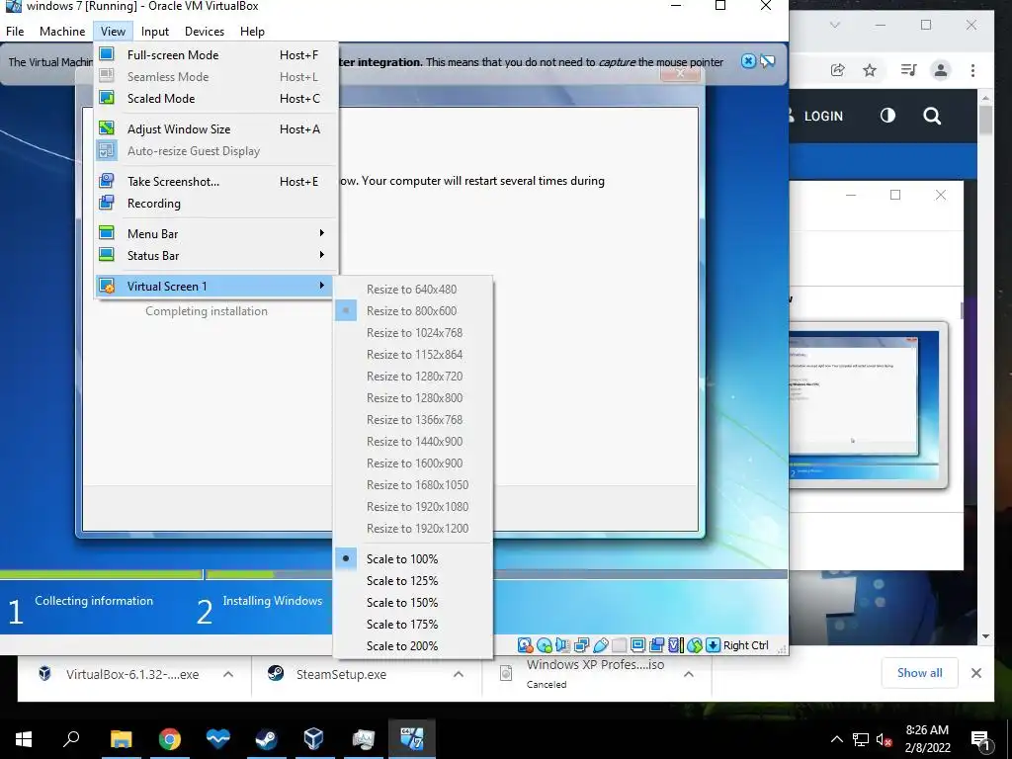Select Scale to 200% option
Screen dimensions: 1012x759
point(413,646)
